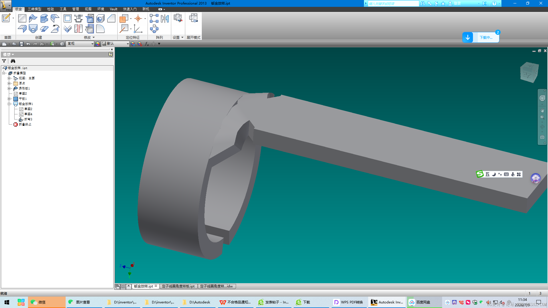
Task: Open the Create Flat Pattern tool
Action: pyautogui.click(x=193, y=18)
